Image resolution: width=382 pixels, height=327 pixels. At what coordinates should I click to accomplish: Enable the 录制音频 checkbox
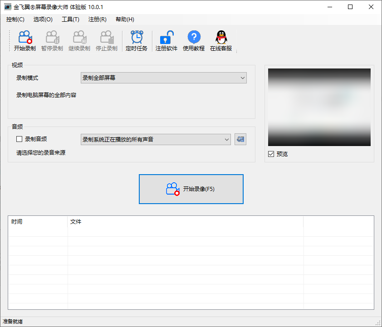click(x=19, y=139)
